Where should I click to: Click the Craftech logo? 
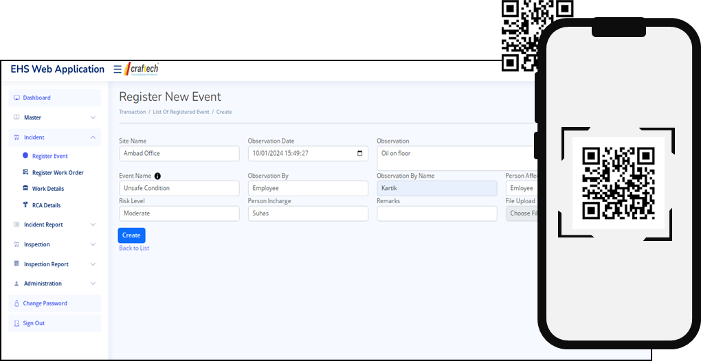coord(142,69)
